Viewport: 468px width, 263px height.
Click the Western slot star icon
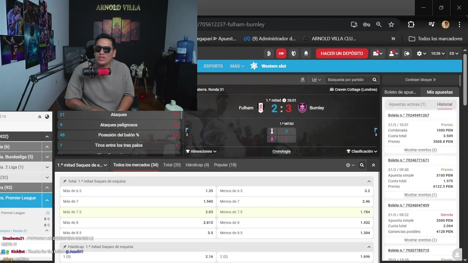click(254, 66)
